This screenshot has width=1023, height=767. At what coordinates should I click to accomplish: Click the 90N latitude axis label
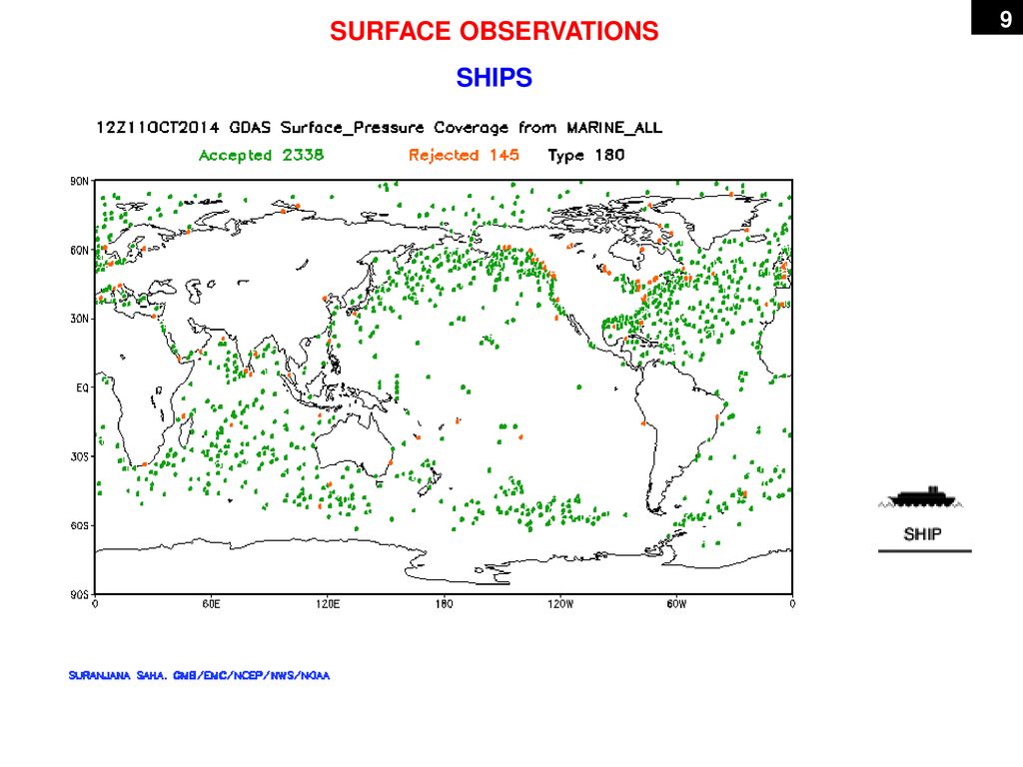click(80, 182)
